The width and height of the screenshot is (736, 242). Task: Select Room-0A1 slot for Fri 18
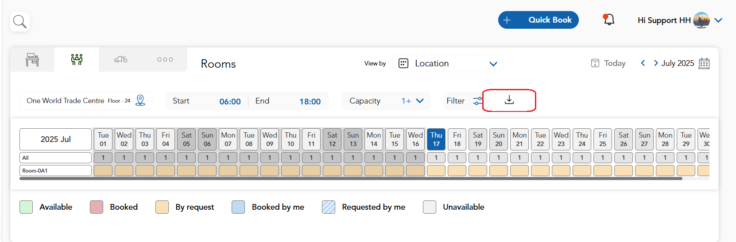point(457,170)
